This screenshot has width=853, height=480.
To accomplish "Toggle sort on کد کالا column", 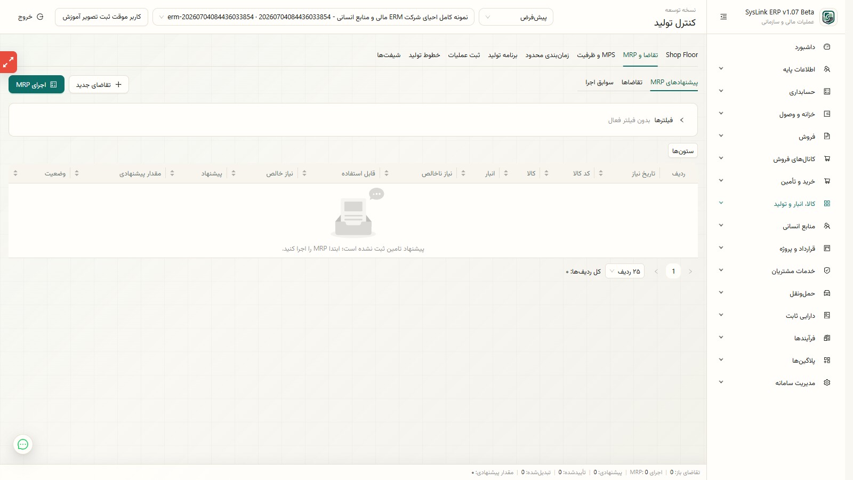I will point(546,173).
